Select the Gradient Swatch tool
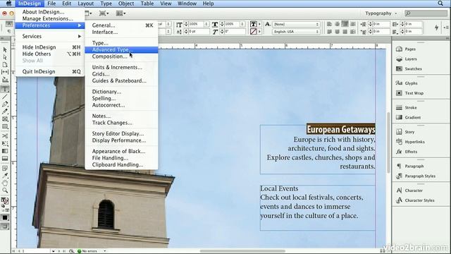 coord(5,151)
